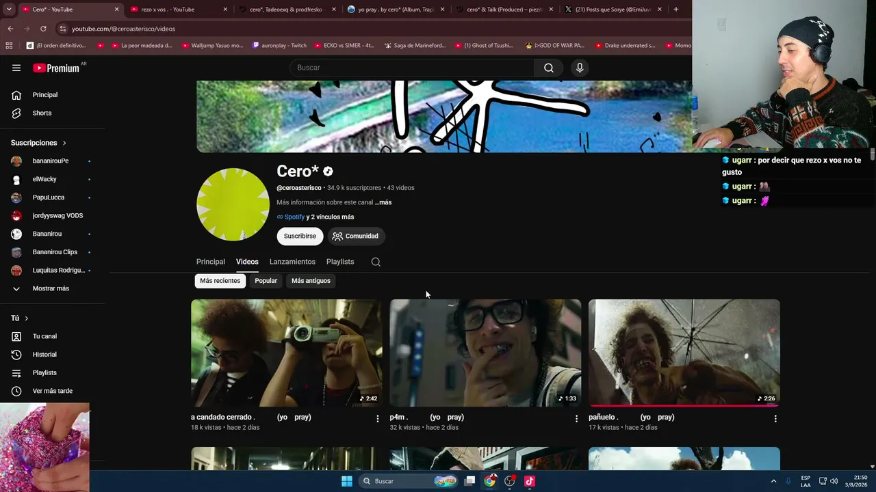This screenshot has width=876, height=492.
Task: Expand channel description with ...más
Action: pyautogui.click(x=383, y=202)
